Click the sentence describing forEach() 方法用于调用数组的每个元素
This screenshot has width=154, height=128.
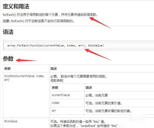pos(50,15)
